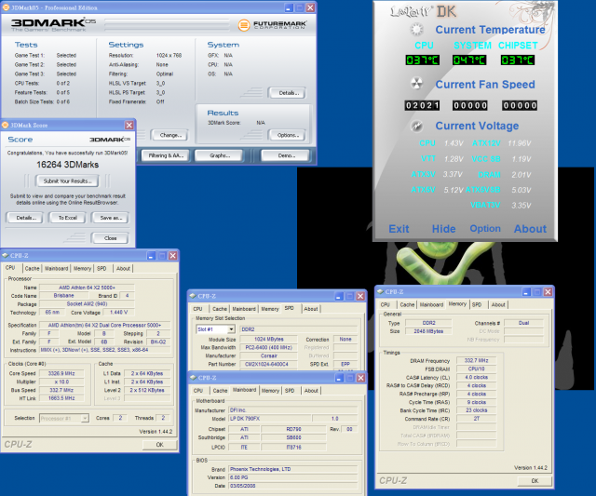Click the temperature sun icon in LanParty DK
The height and width of the screenshot is (496, 596).
416,29
